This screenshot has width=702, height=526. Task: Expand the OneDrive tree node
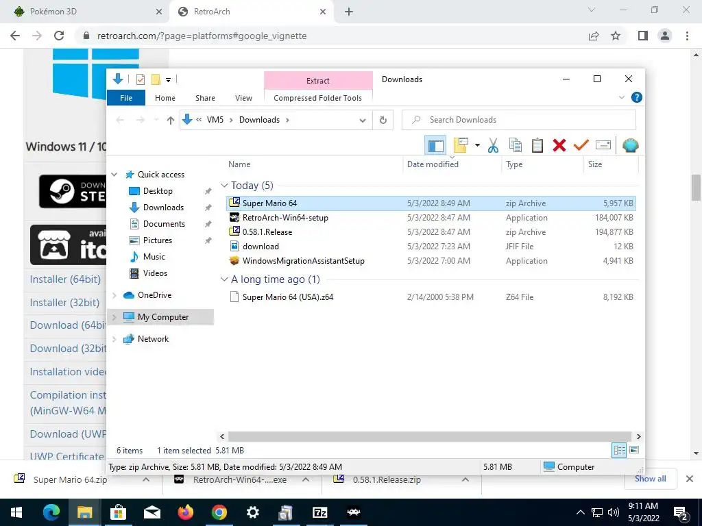pos(114,295)
